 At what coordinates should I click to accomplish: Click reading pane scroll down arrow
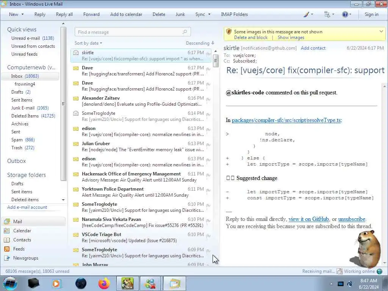click(x=385, y=263)
